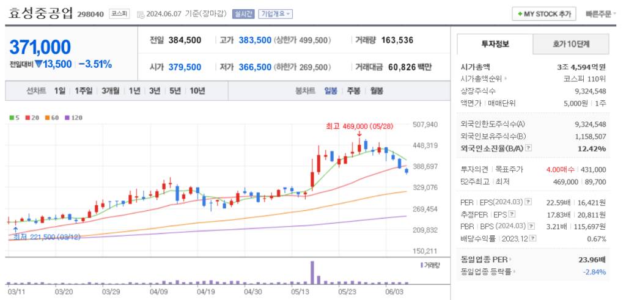Select the 일봉 candlestick chart
Image resolution: width=626 pixels, height=300 pixels.
point(331,90)
